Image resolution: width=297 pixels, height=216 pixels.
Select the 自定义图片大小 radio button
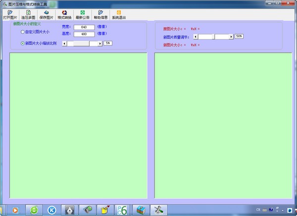(x=23, y=32)
